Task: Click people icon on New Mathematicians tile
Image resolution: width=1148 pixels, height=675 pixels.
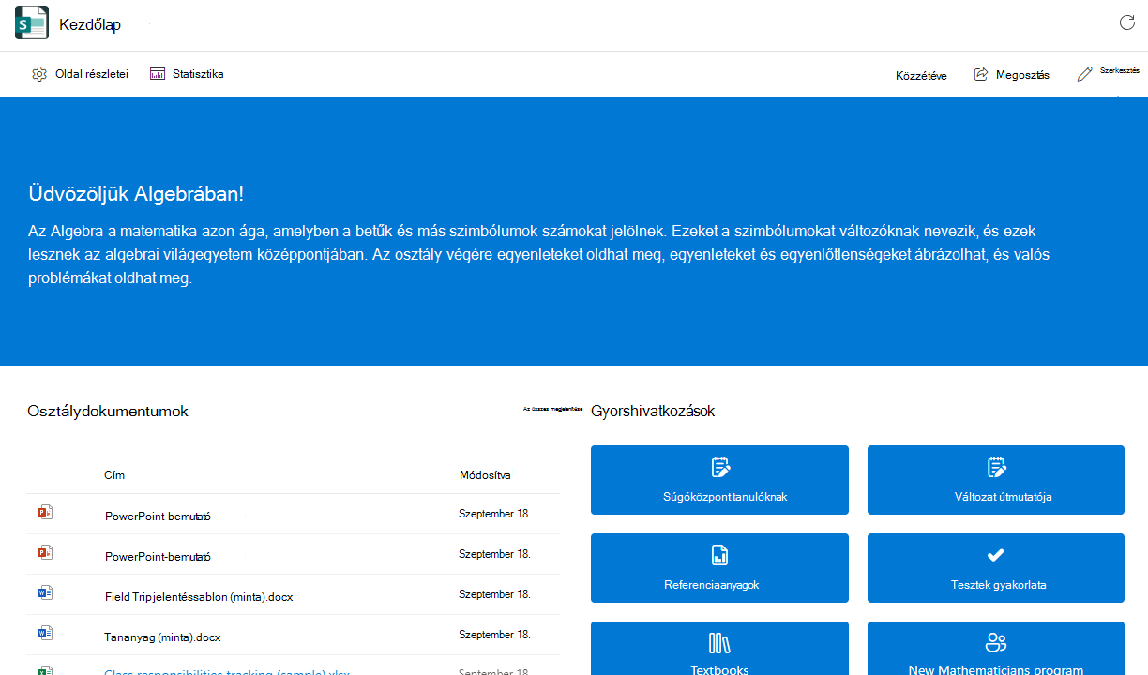Action: (996, 643)
